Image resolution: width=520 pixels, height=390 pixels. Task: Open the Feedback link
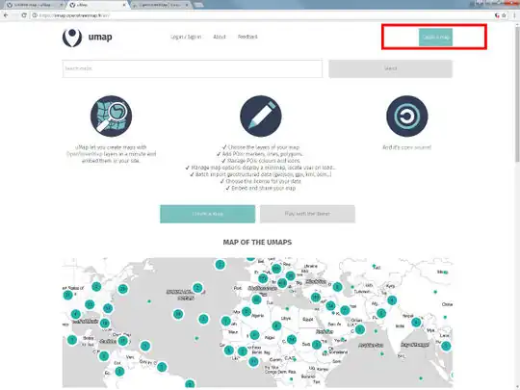click(247, 37)
